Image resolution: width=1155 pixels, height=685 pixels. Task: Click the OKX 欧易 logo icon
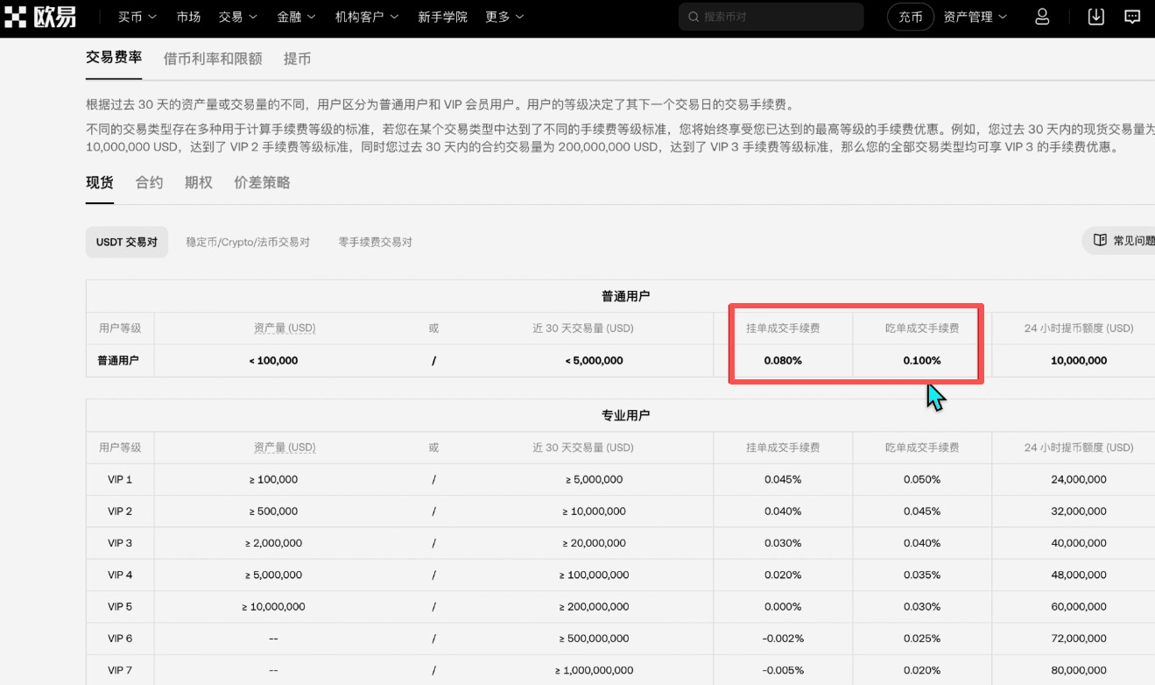[x=15, y=16]
